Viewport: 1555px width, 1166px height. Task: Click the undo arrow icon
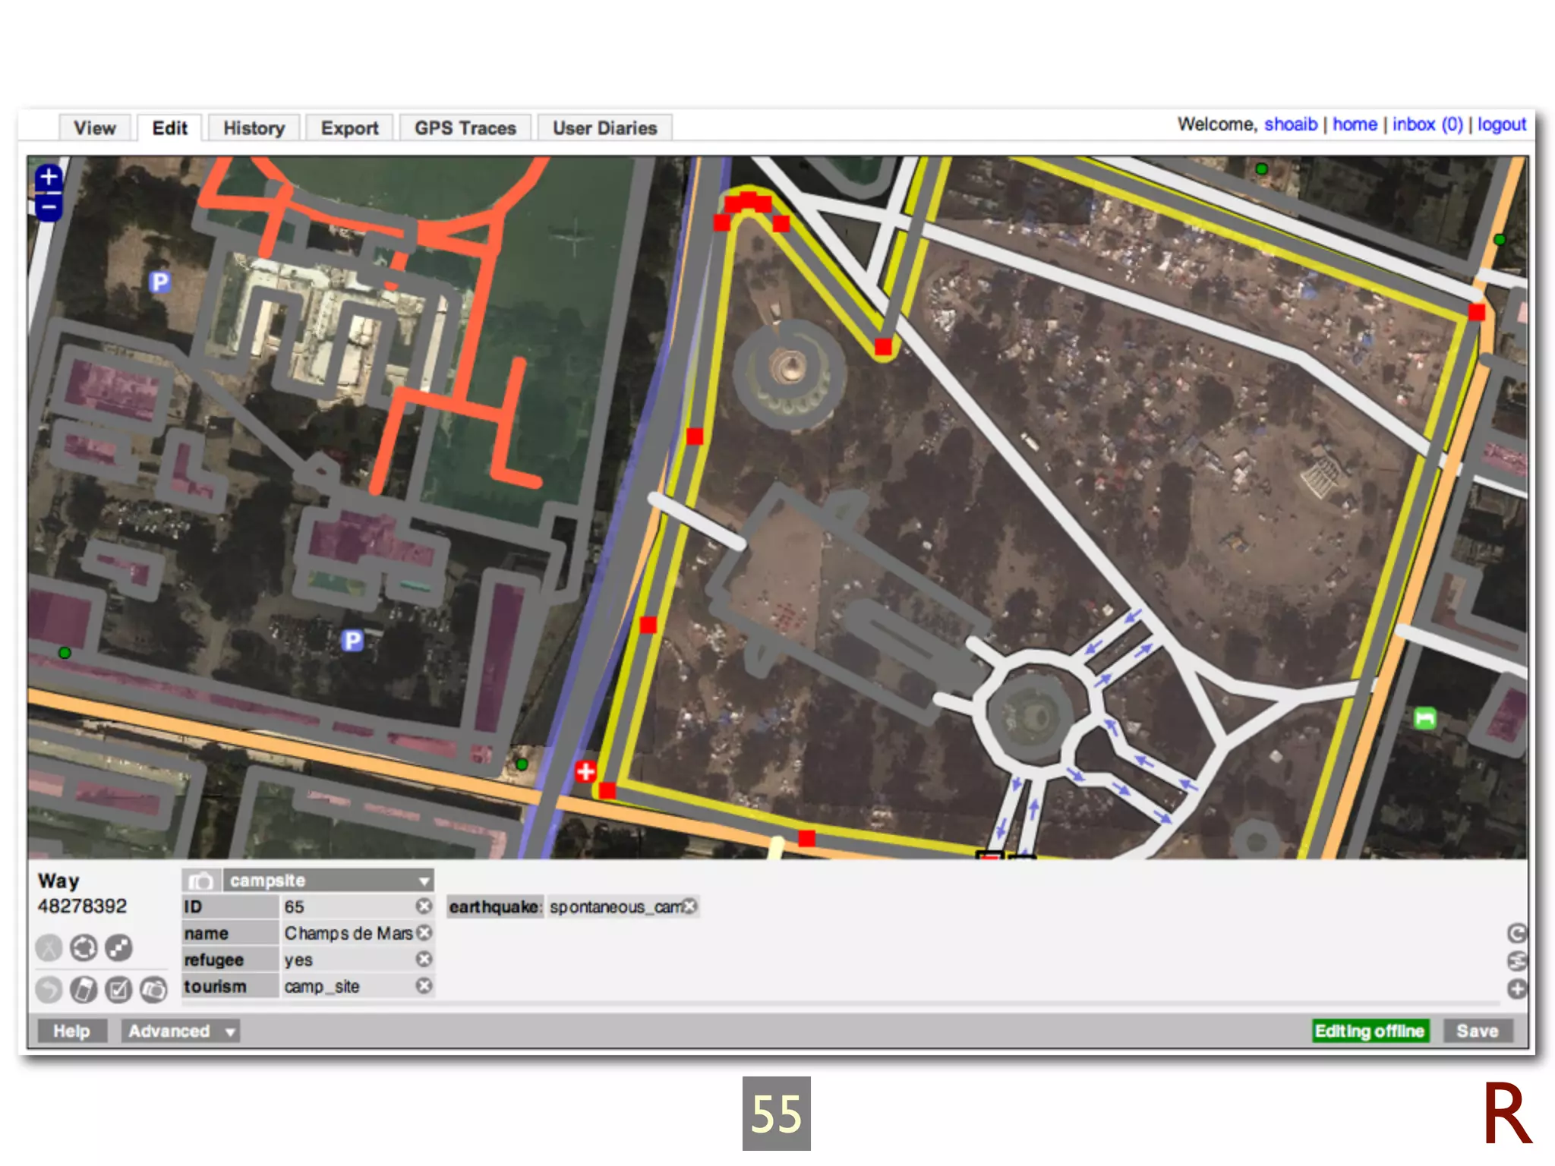[49, 989]
